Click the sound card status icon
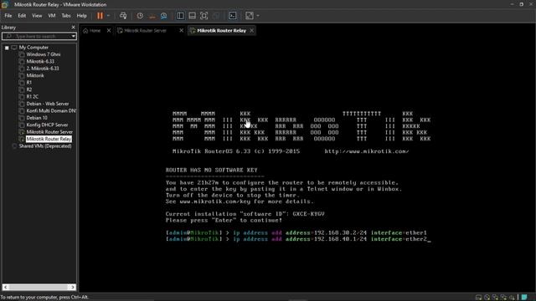This screenshot has width=536, height=301. pyautogui.click(x=512, y=298)
